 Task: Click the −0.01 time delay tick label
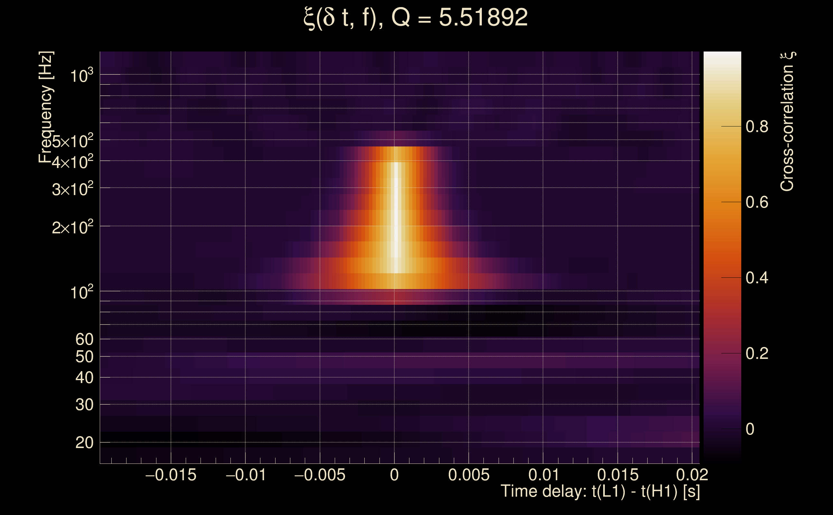coord(246,475)
